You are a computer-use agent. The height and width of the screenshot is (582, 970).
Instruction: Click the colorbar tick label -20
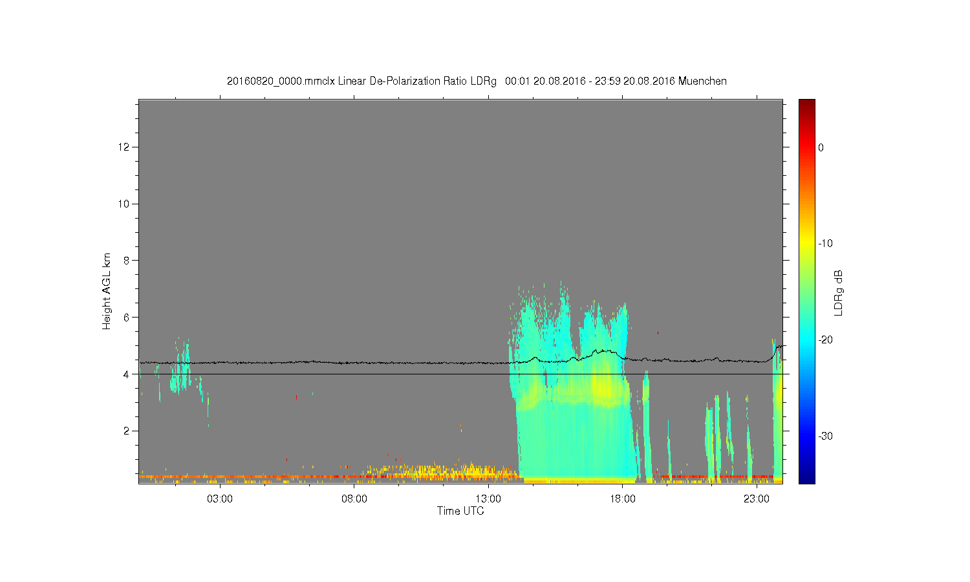[824, 340]
